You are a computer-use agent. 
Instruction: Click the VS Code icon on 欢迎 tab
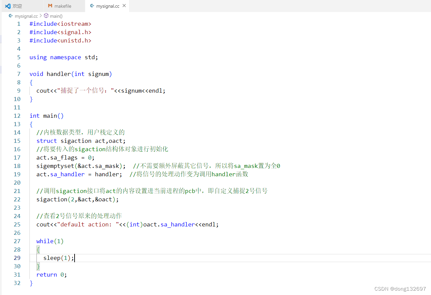(8, 6)
